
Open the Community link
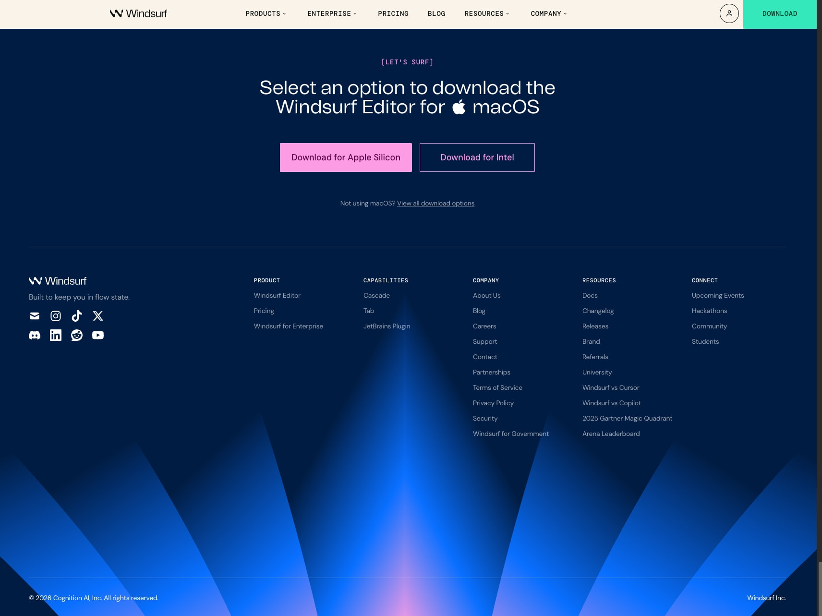[x=709, y=326]
